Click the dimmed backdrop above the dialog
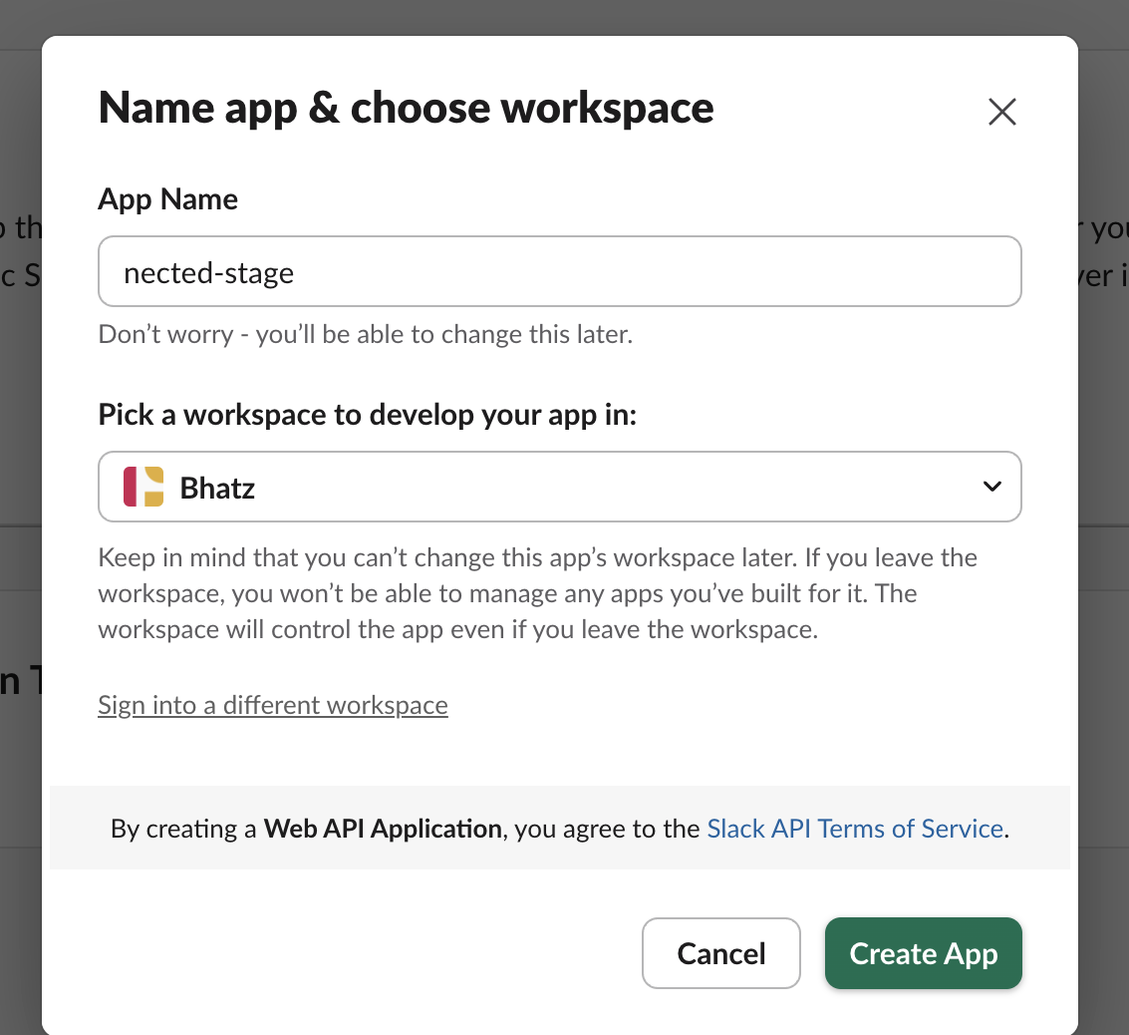Image resolution: width=1129 pixels, height=1035 pixels. pyautogui.click(x=558, y=17)
